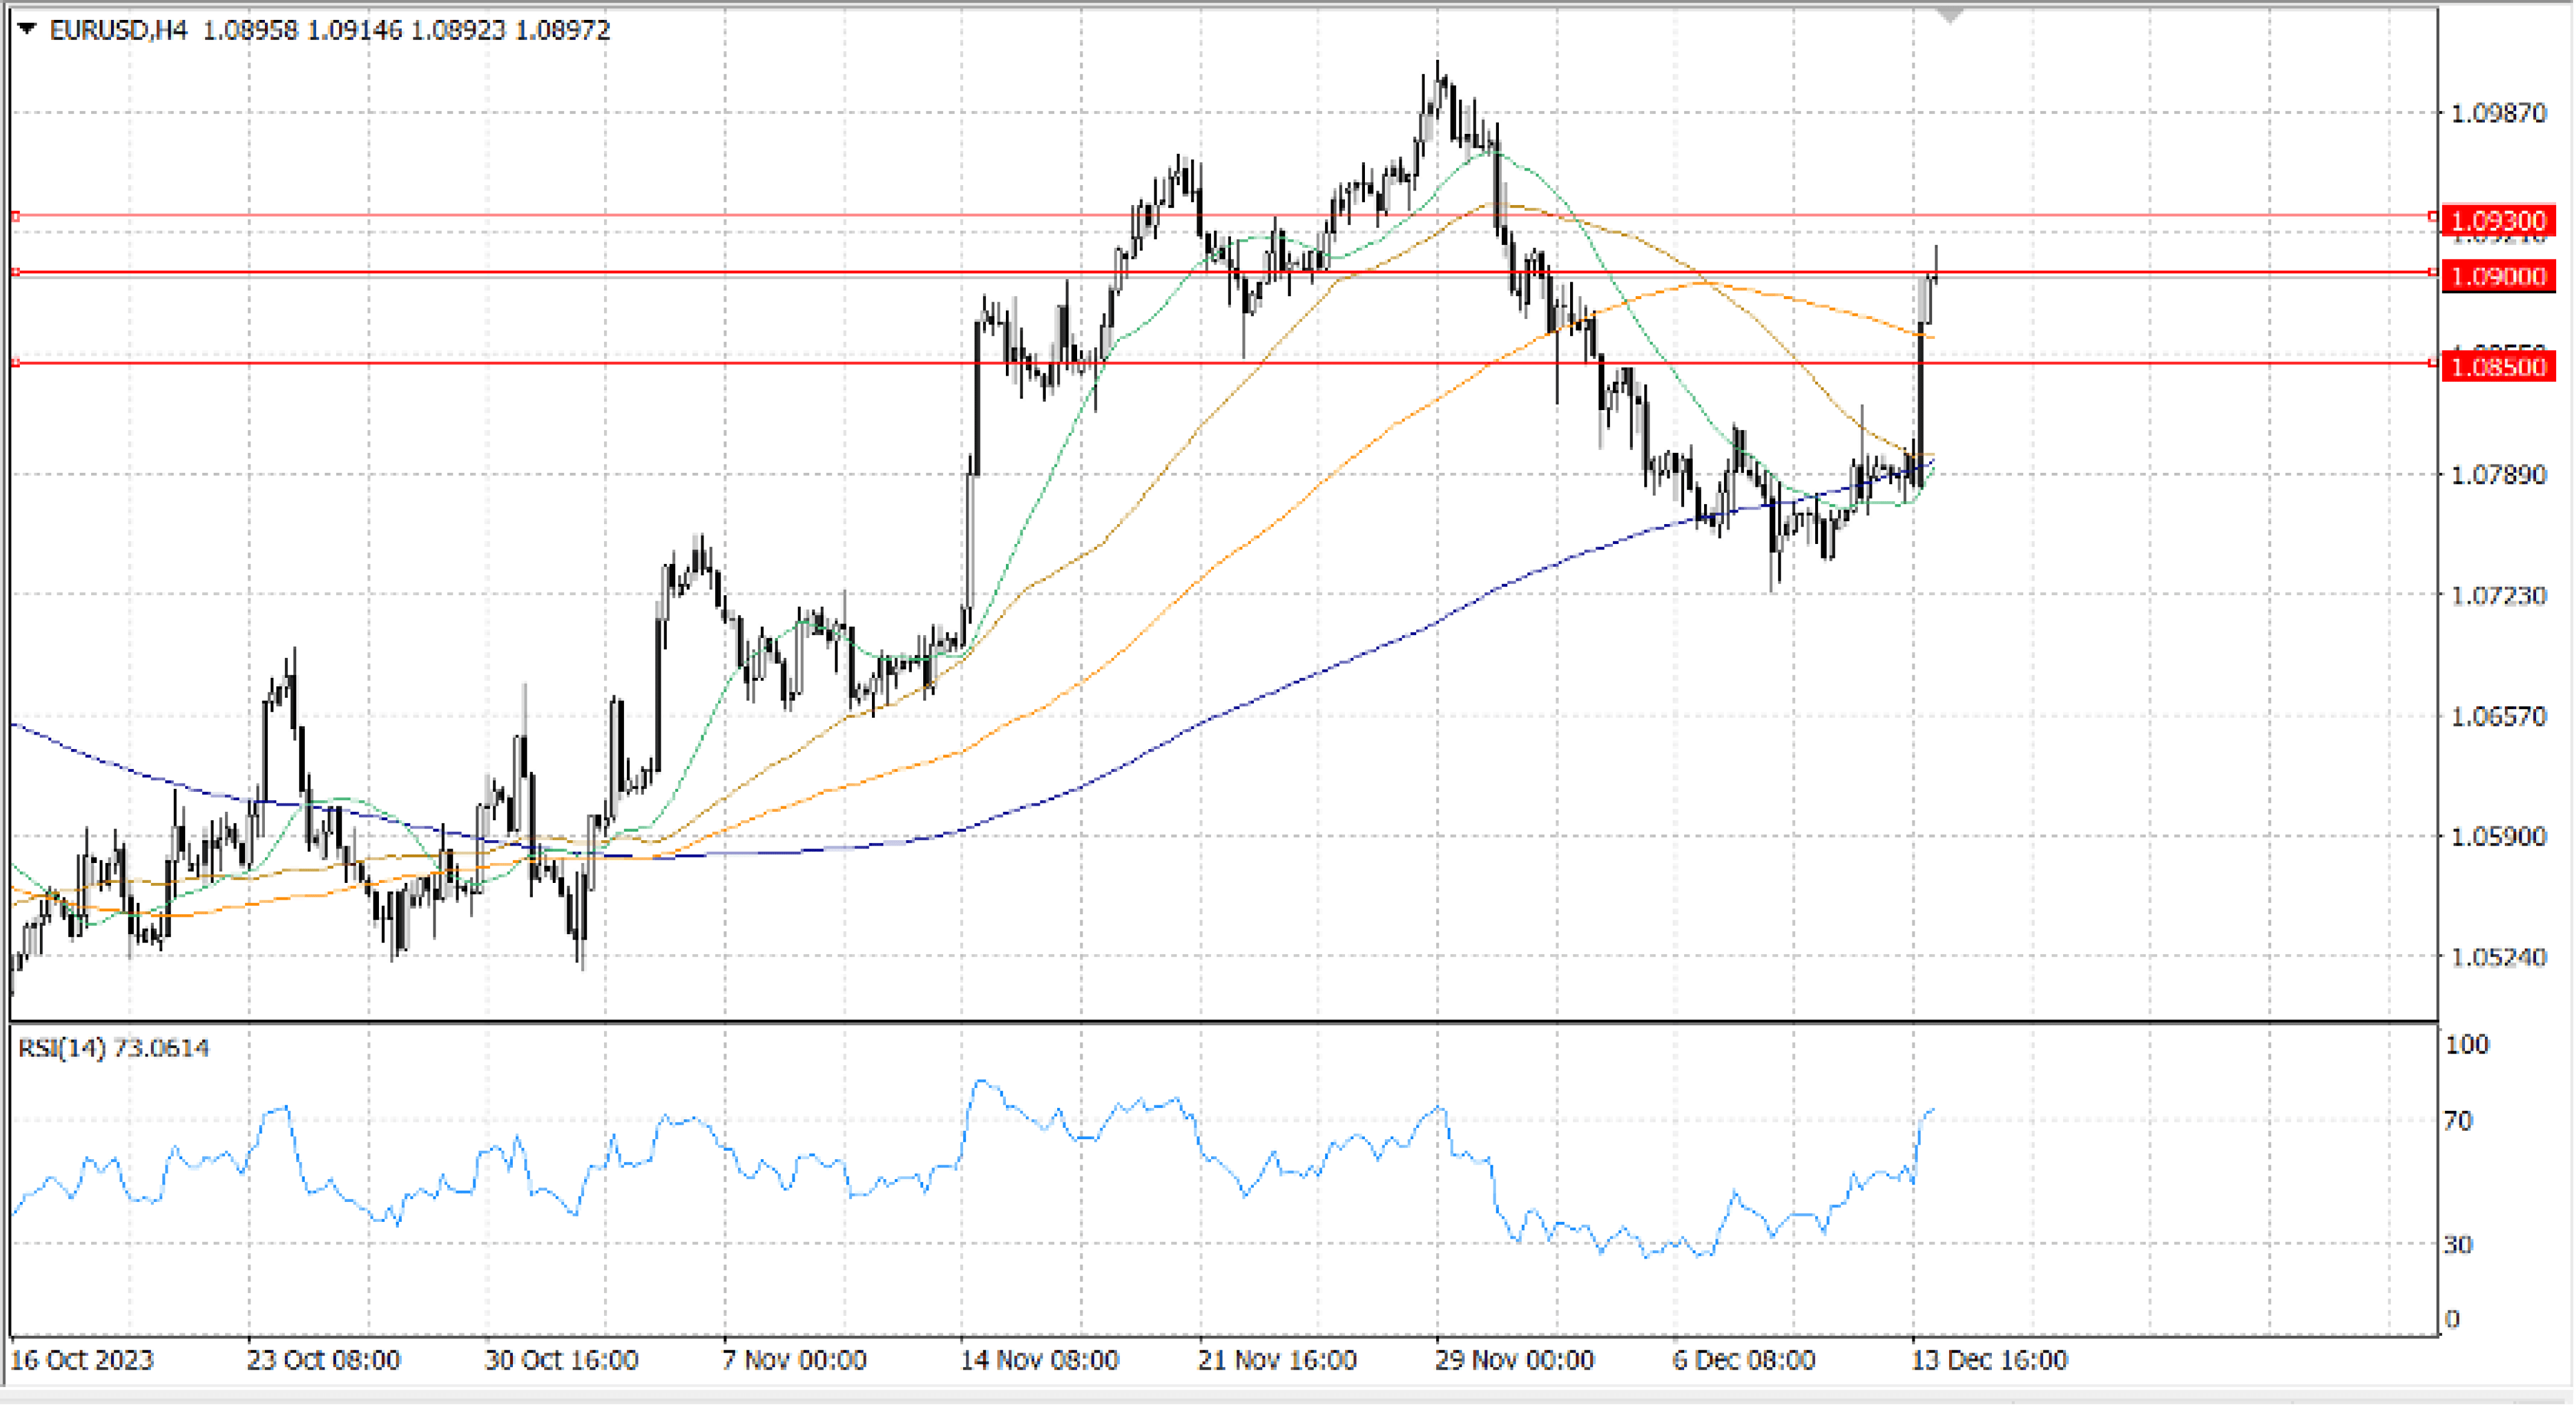Click the 1.09870 price scale label

click(x=2497, y=113)
